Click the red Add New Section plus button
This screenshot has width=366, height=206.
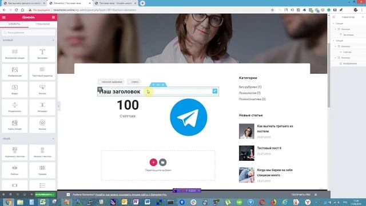[x=153, y=162]
